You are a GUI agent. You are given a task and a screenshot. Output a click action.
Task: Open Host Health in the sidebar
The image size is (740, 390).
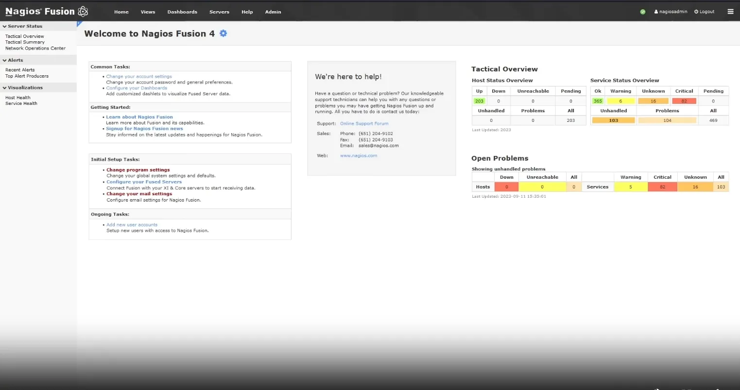click(17, 98)
